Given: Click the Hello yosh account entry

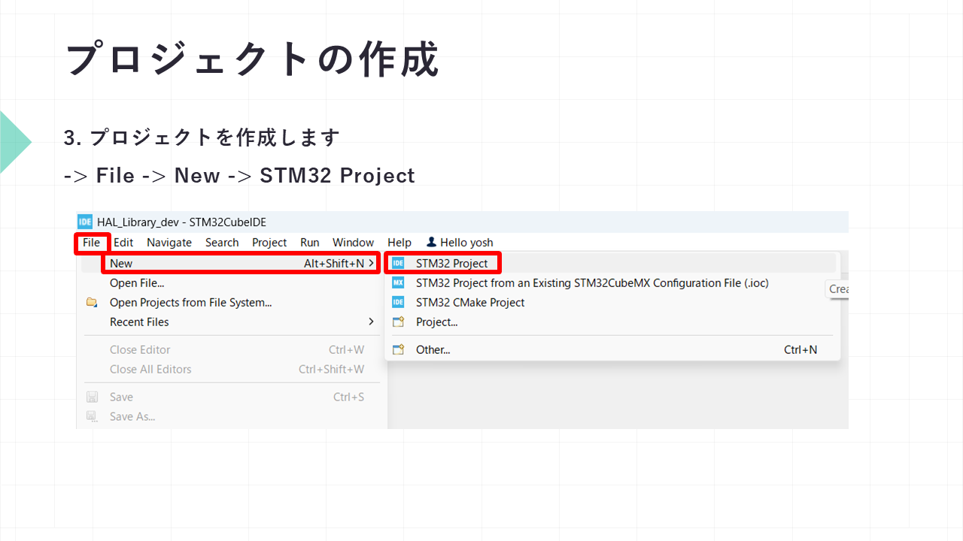Looking at the screenshot, I should pyautogui.click(x=460, y=243).
